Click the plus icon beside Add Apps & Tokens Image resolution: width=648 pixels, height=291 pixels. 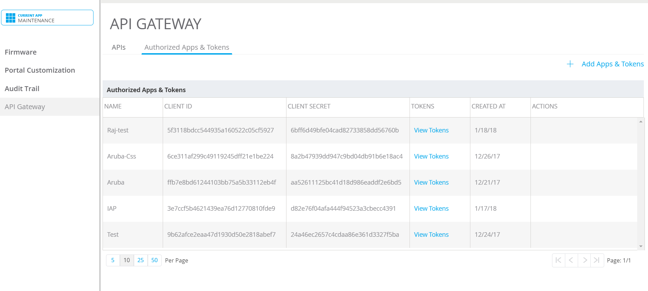[570, 64]
